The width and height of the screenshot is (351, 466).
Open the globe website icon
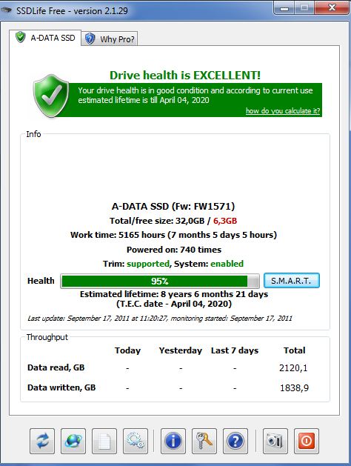pyautogui.click(x=73, y=441)
